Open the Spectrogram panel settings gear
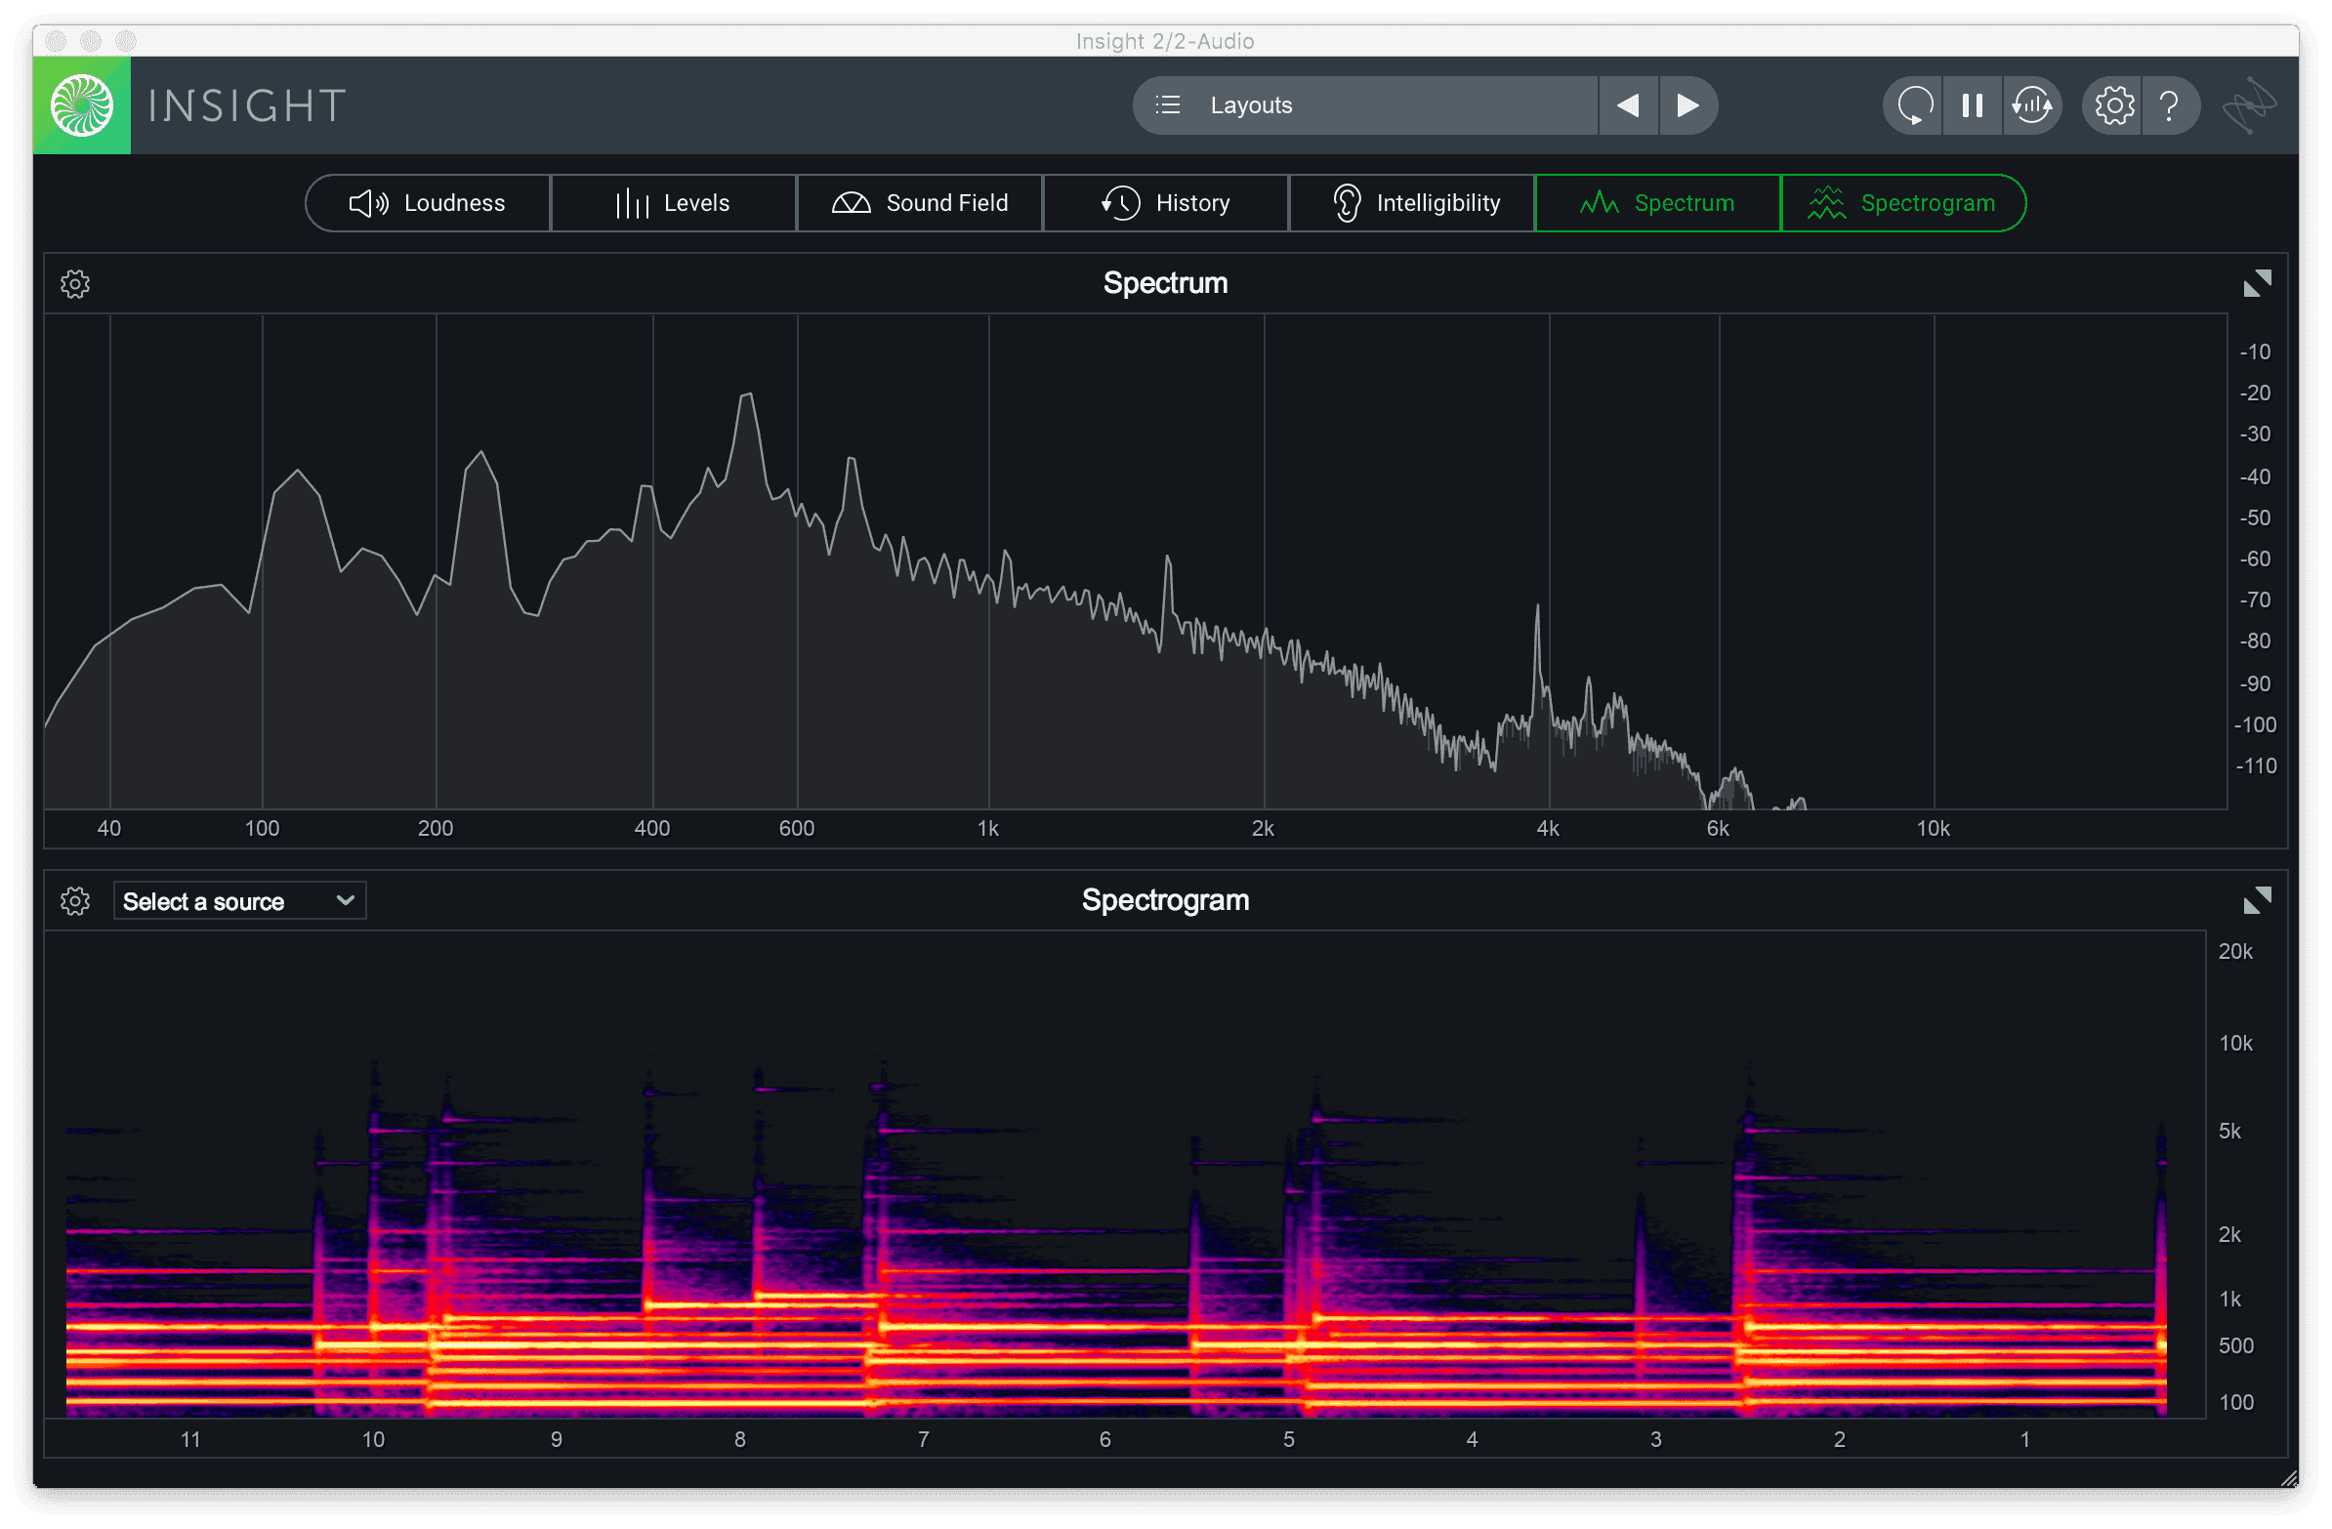Image resolution: width=2332 pixels, height=1529 pixels. click(x=75, y=901)
